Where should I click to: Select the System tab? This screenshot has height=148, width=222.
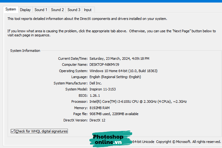coord(10,9)
